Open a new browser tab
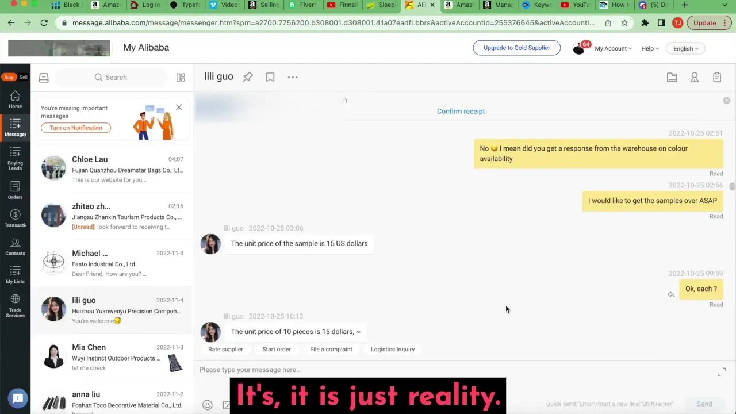Screen dimensions: 736x414 click(x=684, y=5)
